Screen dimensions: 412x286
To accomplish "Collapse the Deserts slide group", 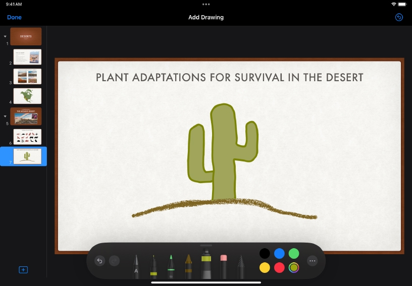I will pos(5,36).
